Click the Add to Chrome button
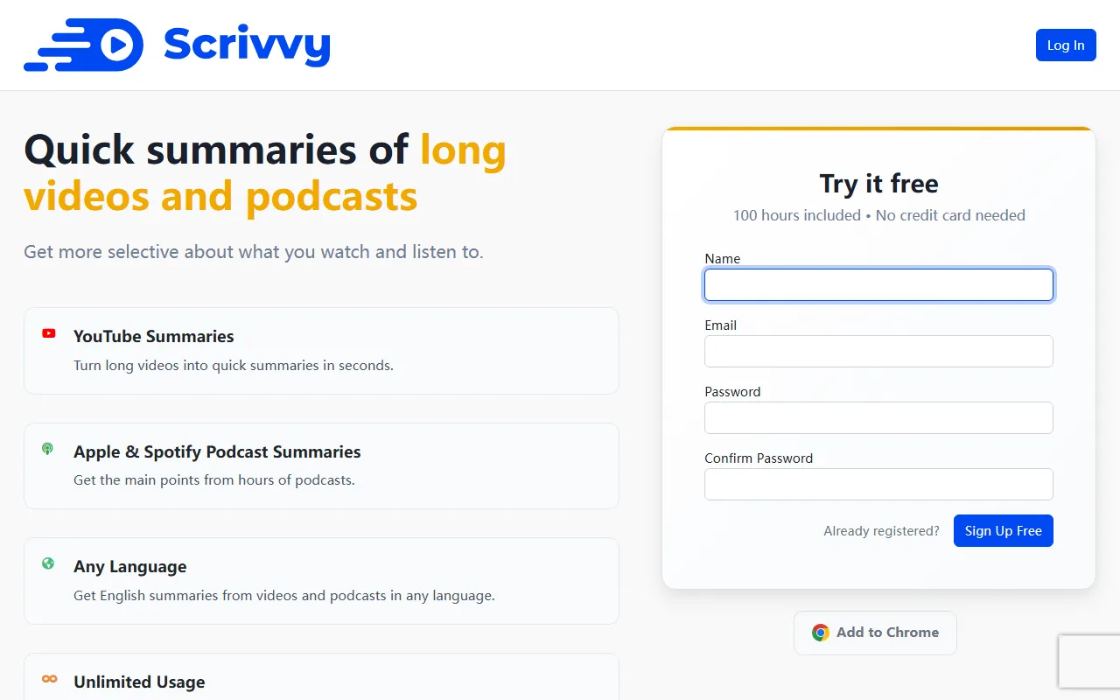Image resolution: width=1120 pixels, height=700 pixels. [875, 632]
